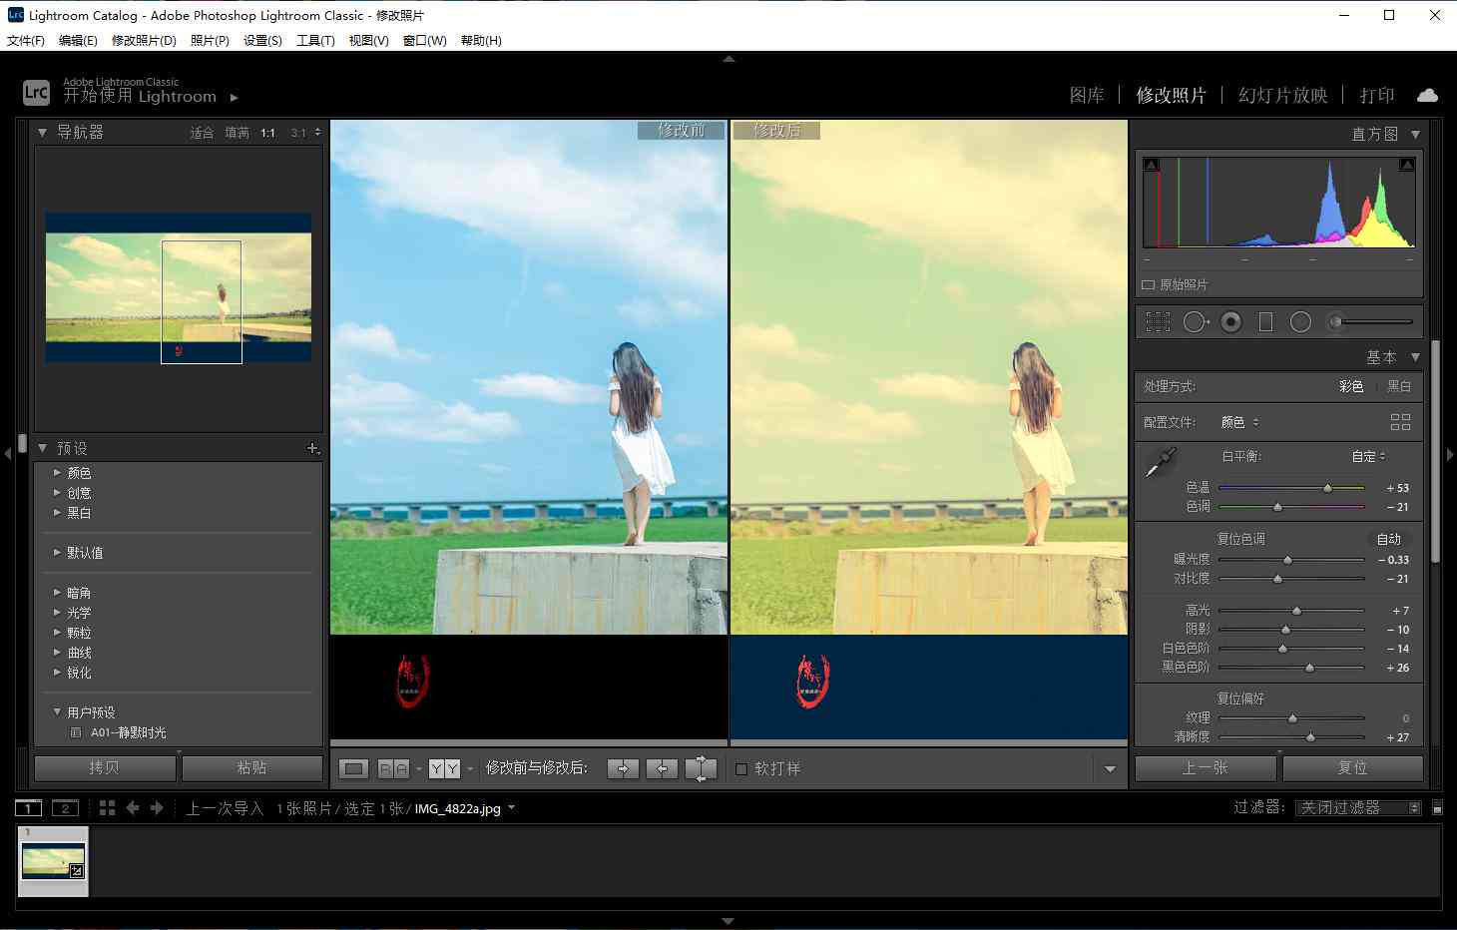
Task: Enable the soft proofing checkbox
Action: pos(741,769)
